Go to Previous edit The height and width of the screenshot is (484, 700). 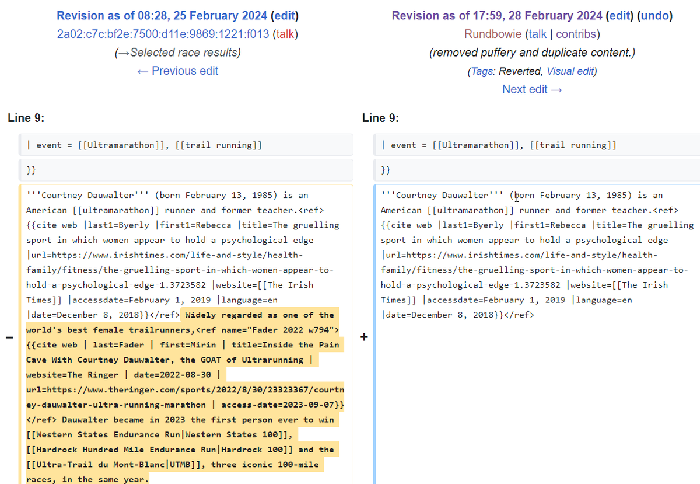pyautogui.click(x=177, y=71)
